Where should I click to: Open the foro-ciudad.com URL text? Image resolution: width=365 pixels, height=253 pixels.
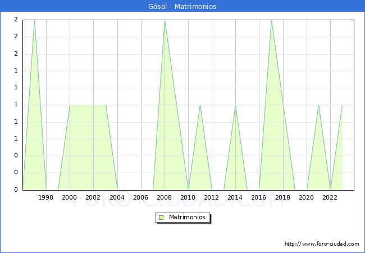pos(322,244)
